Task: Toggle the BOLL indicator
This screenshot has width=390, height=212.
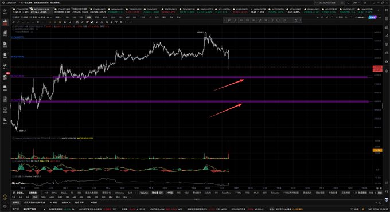Action: point(64,193)
